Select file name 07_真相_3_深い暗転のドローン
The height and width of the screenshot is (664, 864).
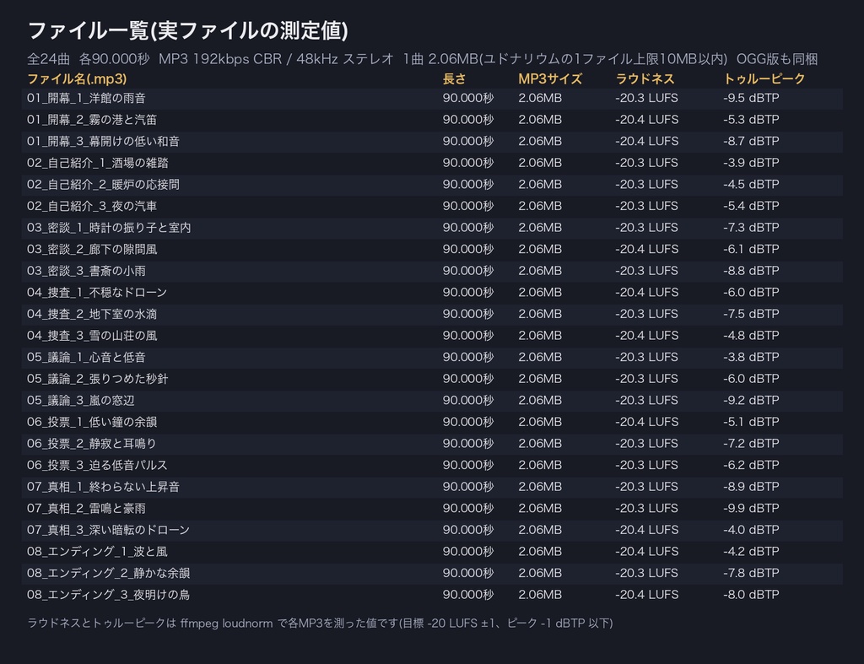[x=109, y=530]
